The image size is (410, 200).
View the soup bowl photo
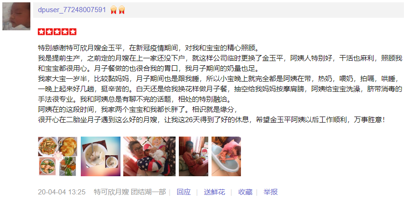click(101, 156)
